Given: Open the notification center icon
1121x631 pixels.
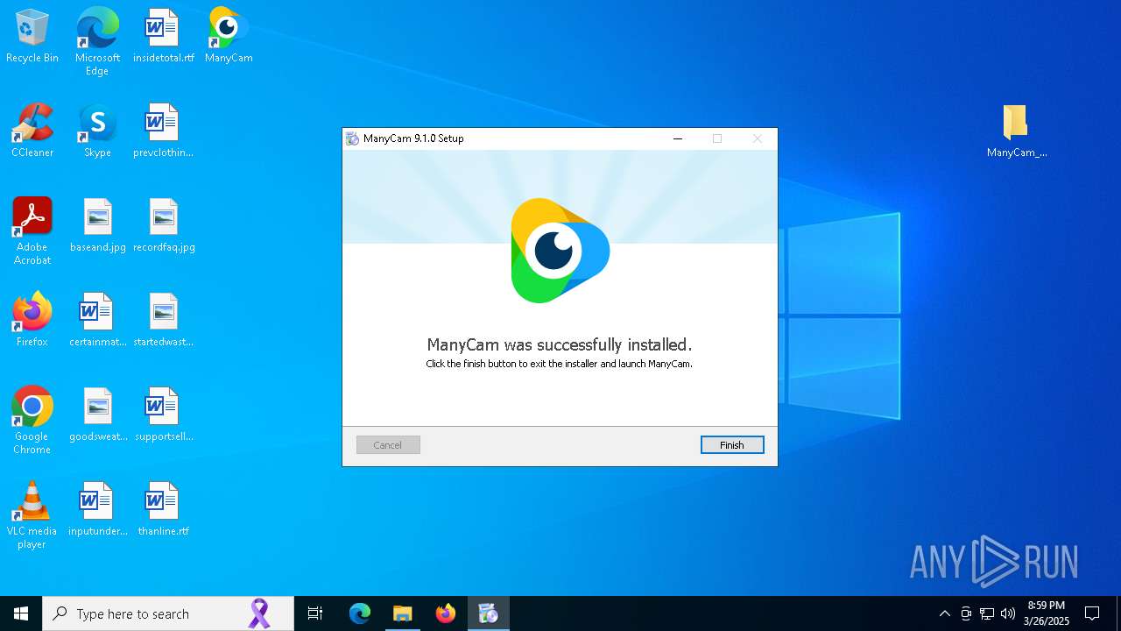Looking at the screenshot, I should (x=1092, y=613).
